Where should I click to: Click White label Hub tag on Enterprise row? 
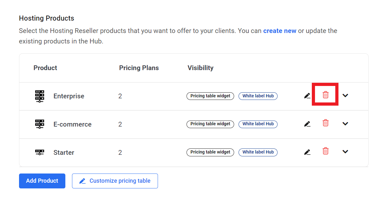258,96
